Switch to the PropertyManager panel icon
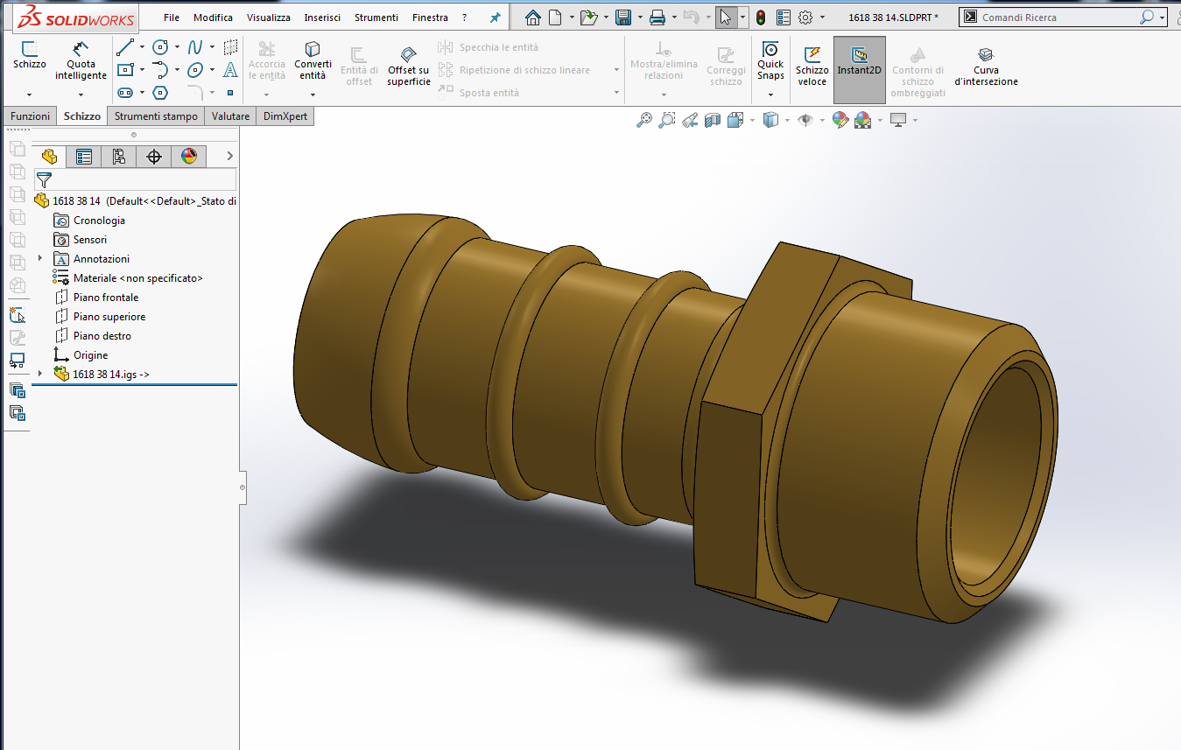Image resolution: width=1181 pixels, height=750 pixels. [x=84, y=157]
